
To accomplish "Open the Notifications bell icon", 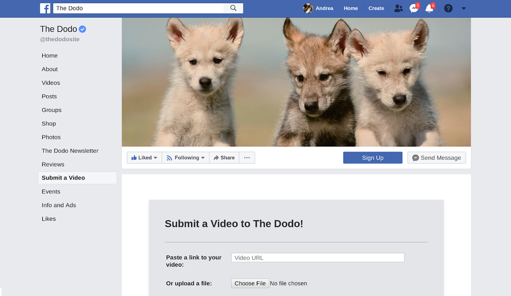I will [429, 8].
